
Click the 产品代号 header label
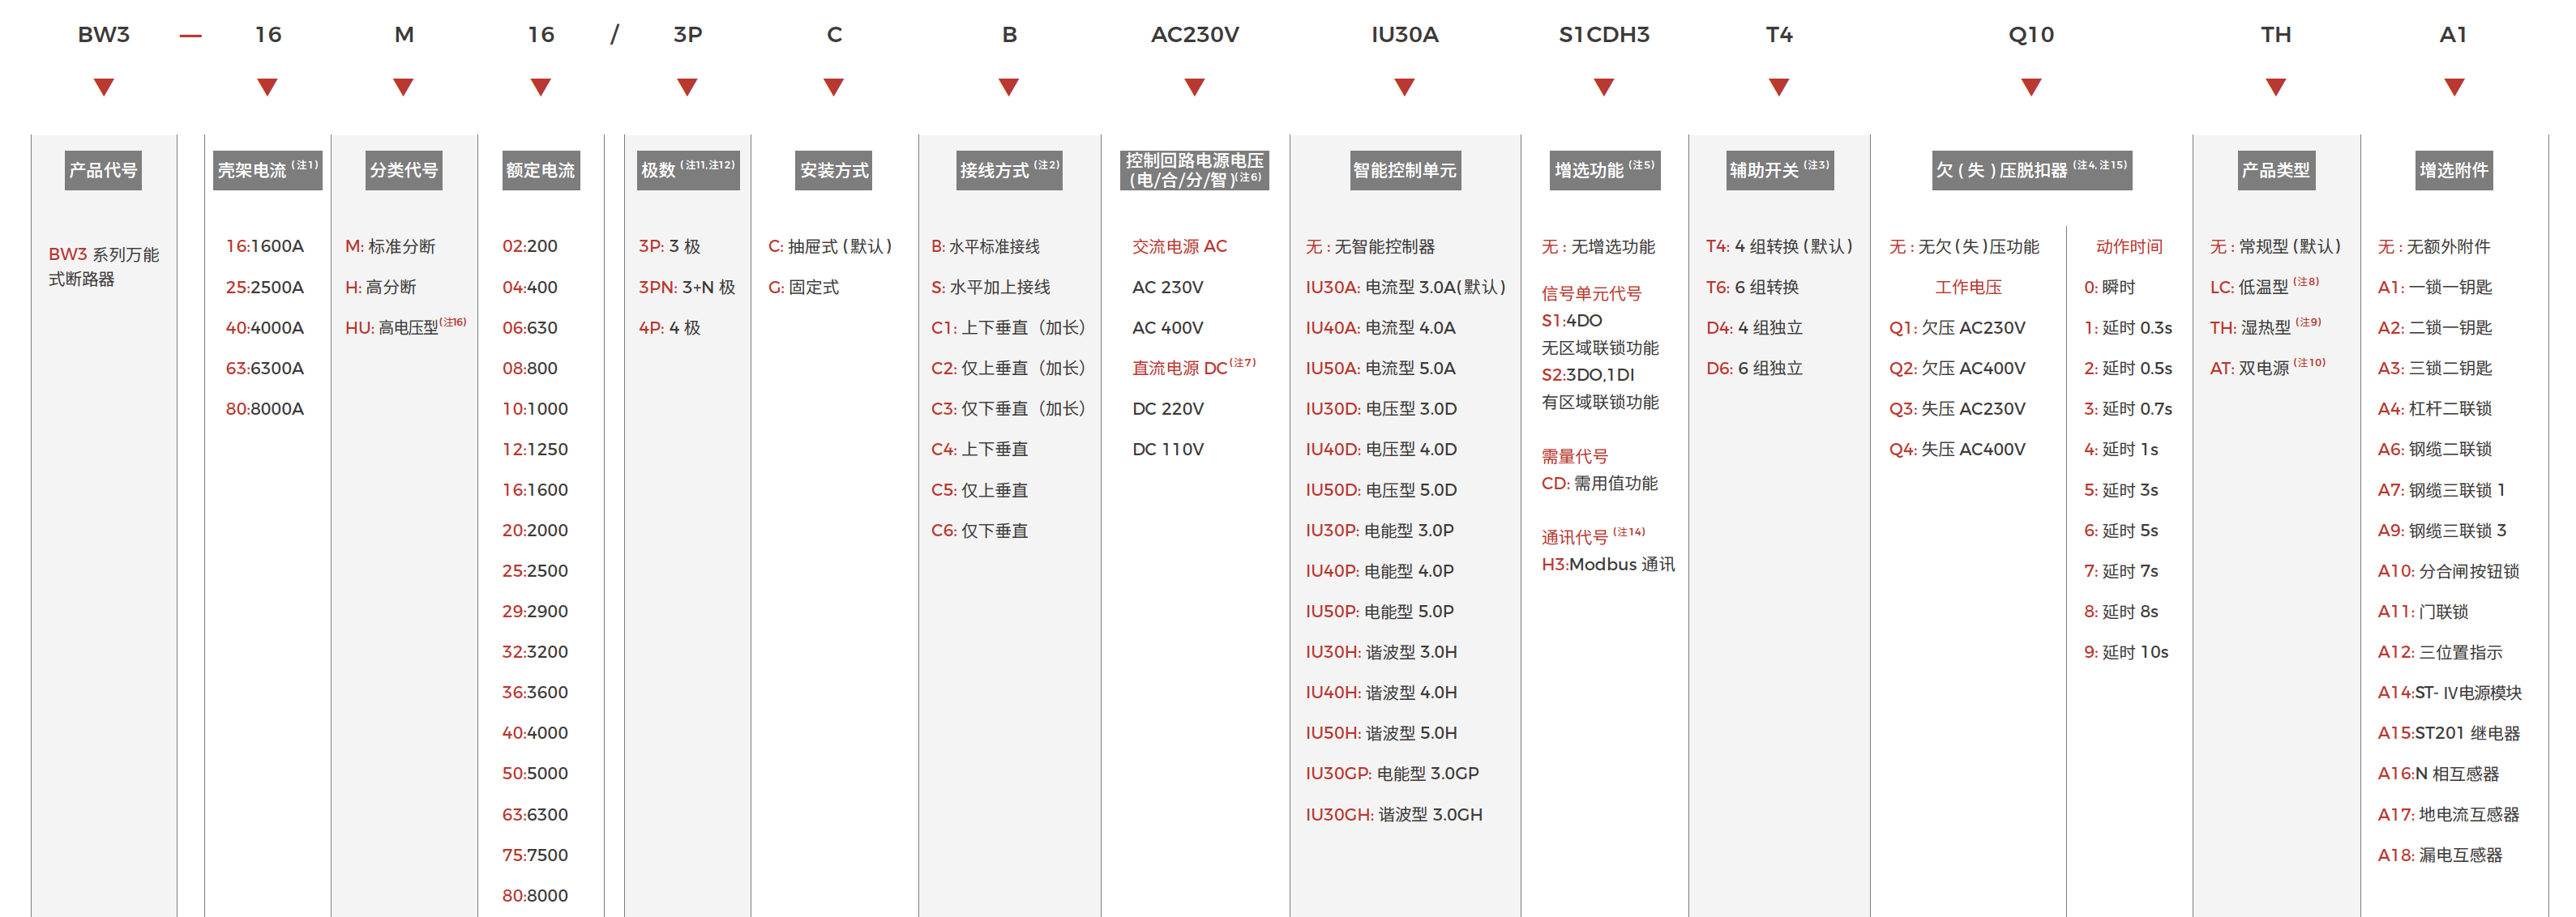tap(101, 170)
